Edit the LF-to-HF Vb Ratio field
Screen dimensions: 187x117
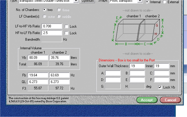(52, 26)
